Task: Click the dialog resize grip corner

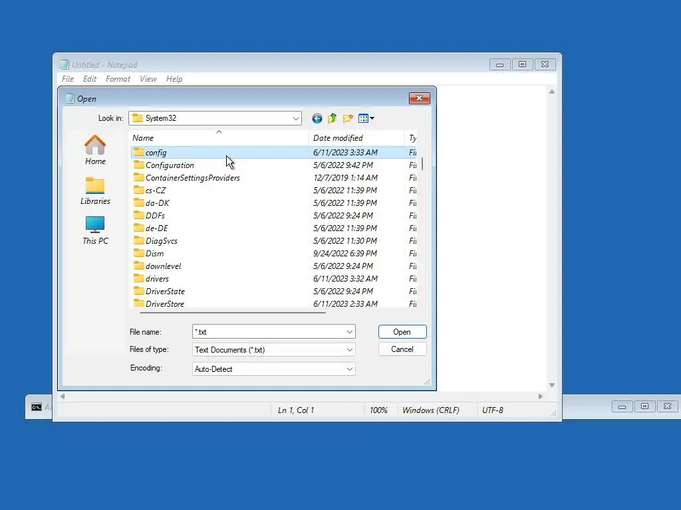Action: coord(427,382)
